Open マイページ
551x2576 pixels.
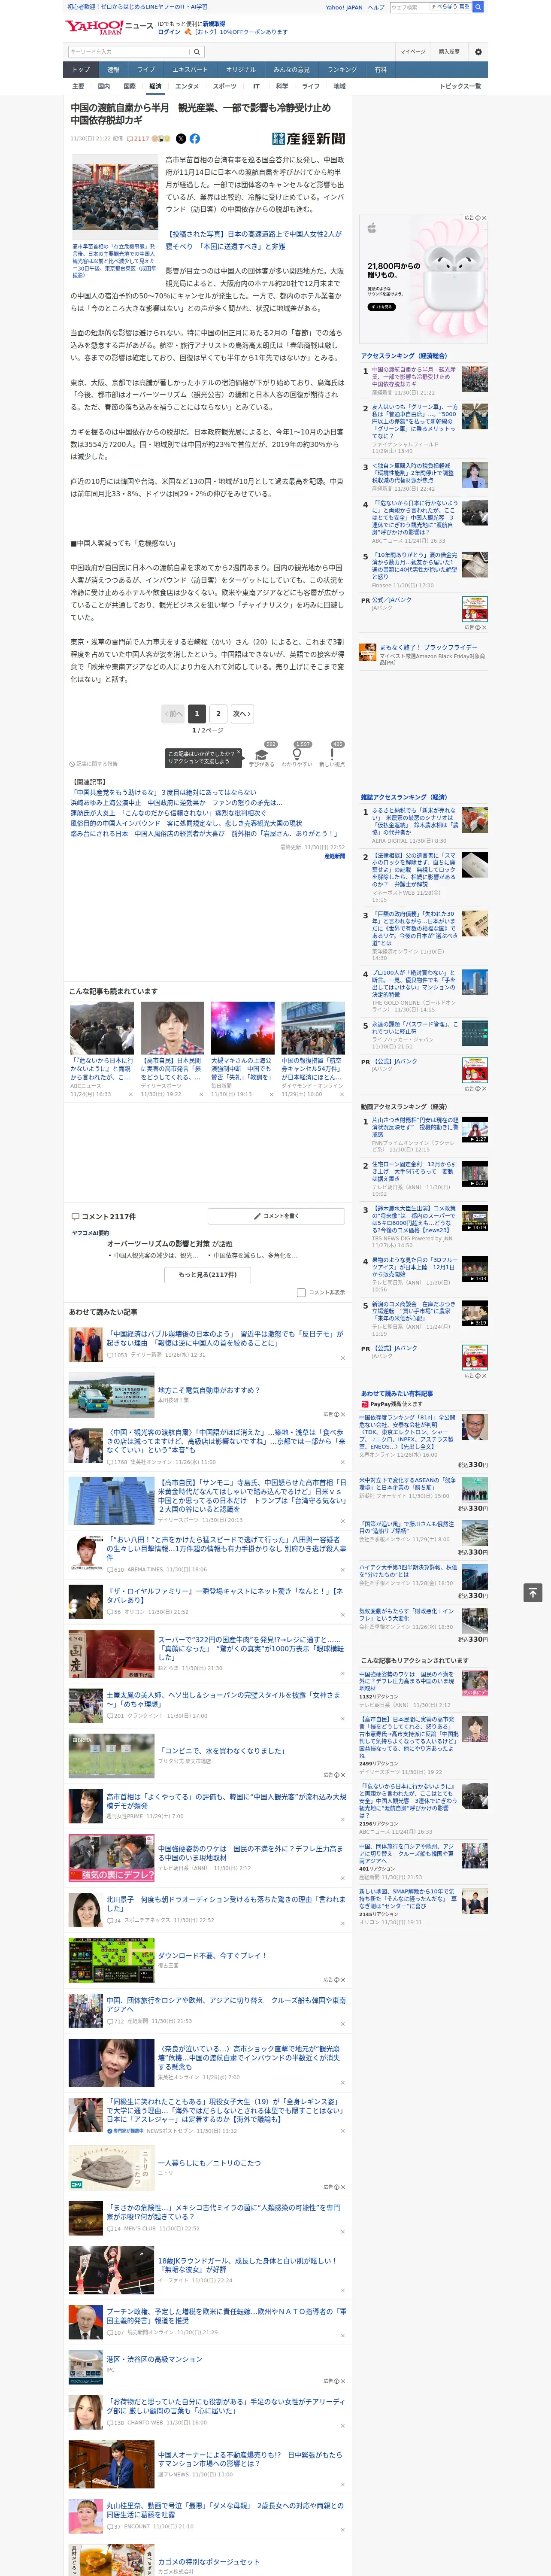413,52
